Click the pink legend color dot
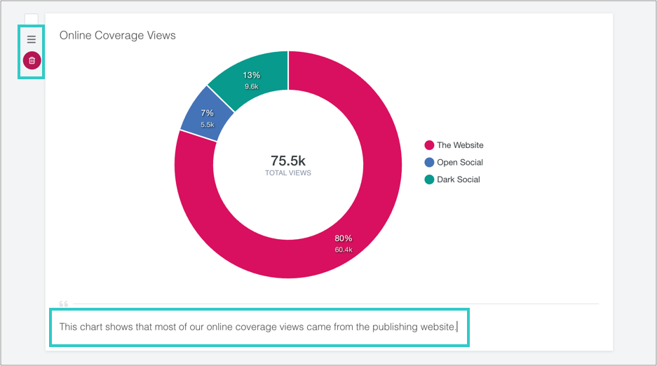The height and width of the screenshot is (366, 657). 429,145
